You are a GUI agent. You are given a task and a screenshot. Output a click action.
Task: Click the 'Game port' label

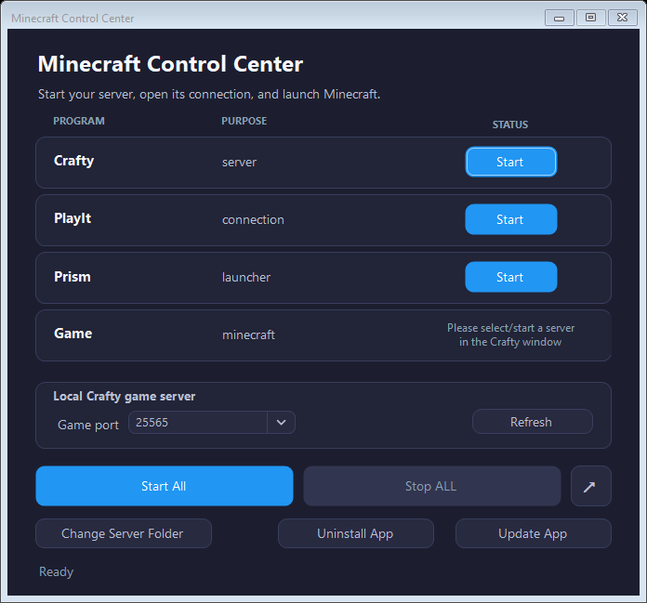88,425
